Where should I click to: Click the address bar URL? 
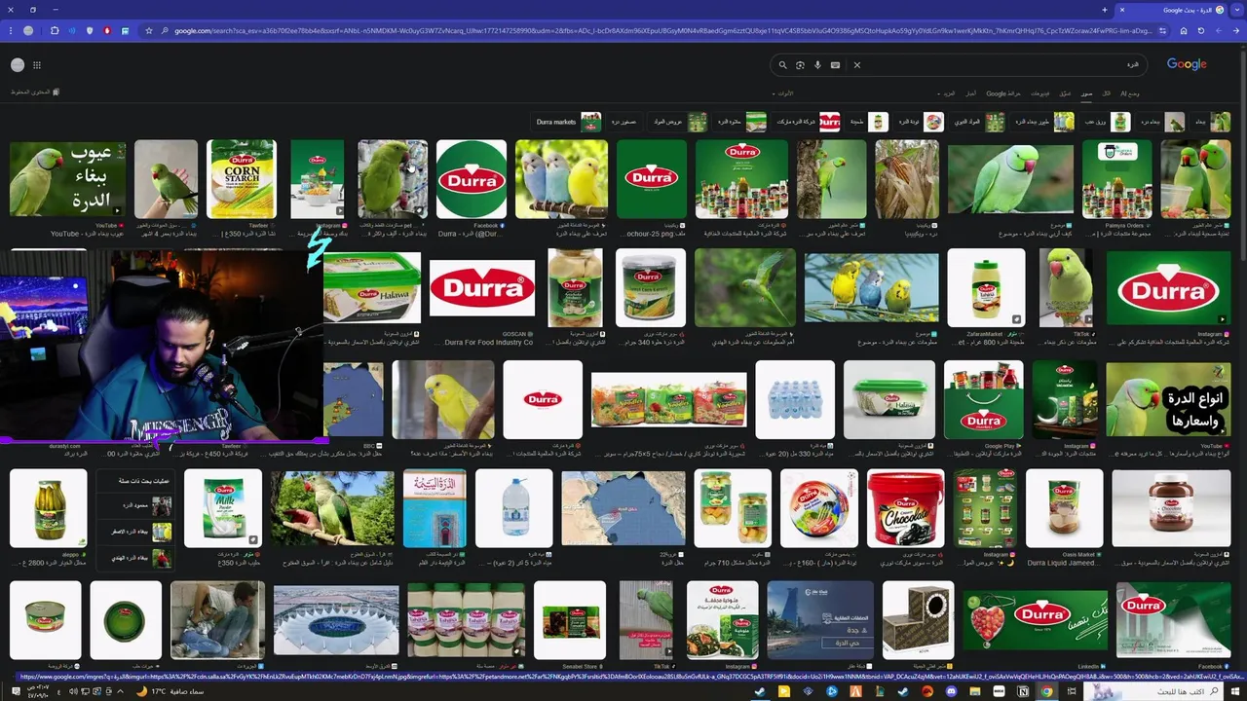(x=662, y=31)
